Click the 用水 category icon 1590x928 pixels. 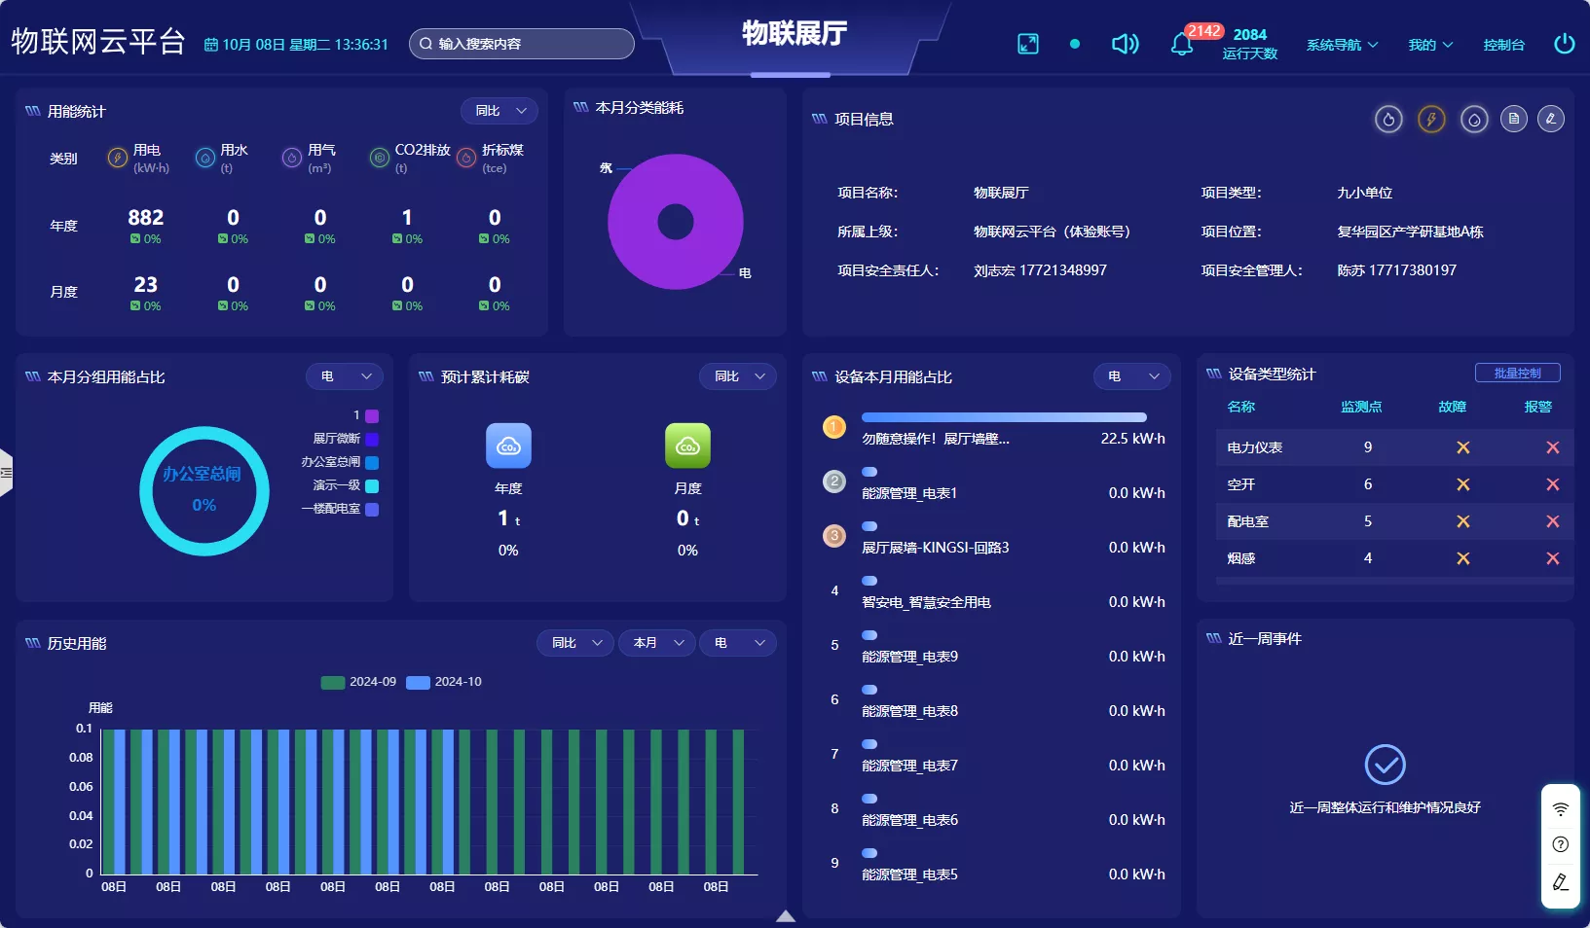point(204,158)
